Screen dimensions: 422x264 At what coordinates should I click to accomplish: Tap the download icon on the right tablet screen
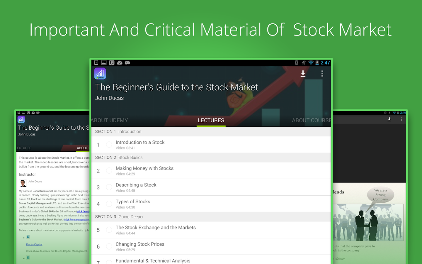coord(389,119)
